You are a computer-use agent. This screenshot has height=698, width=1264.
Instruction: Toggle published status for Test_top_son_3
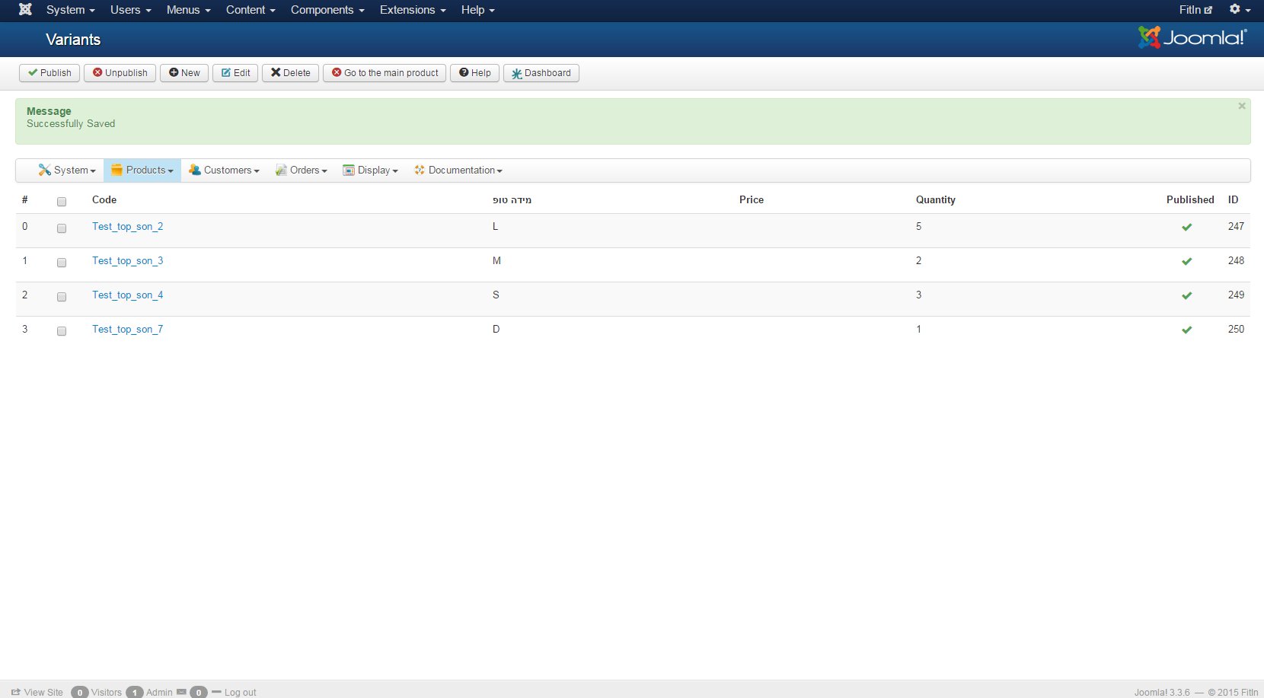1186,261
